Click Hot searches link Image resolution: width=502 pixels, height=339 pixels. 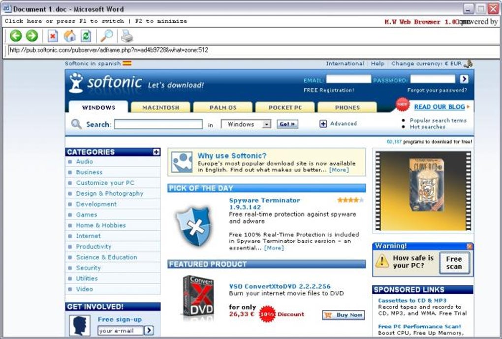tap(427, 127)
